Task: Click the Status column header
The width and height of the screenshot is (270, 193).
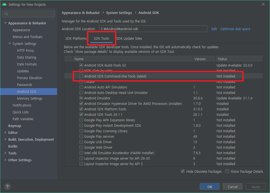Action: (239, 59)
